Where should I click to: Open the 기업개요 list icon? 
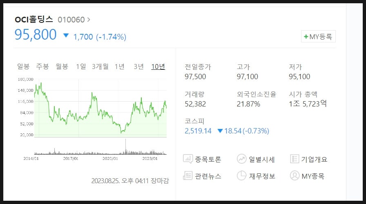tap(295, 159)
